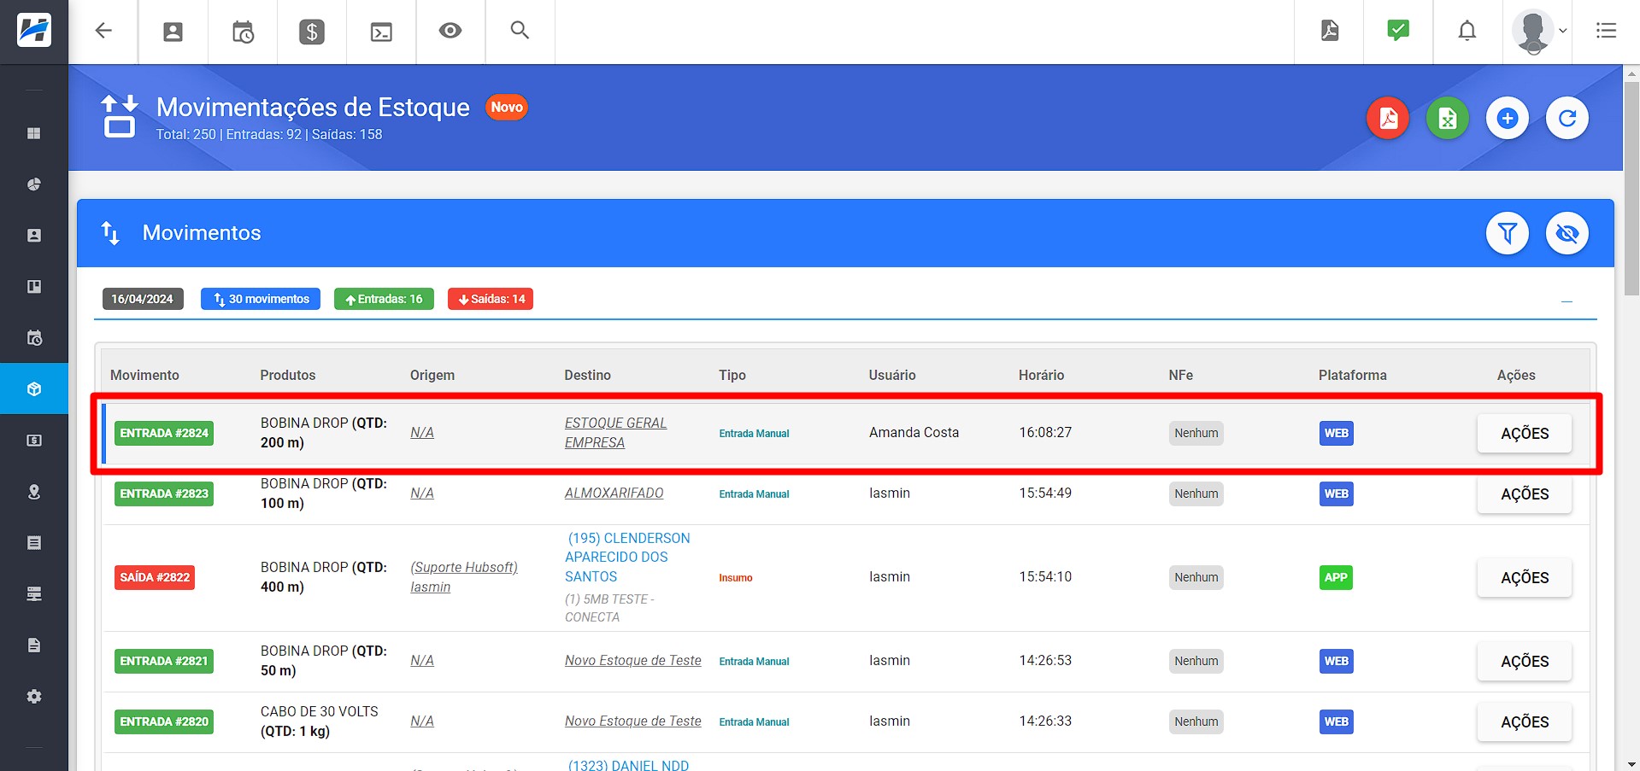Click the page vertical scrollbar
1640x771 pixels.
pyautogui.click(x=1631, y=188)
